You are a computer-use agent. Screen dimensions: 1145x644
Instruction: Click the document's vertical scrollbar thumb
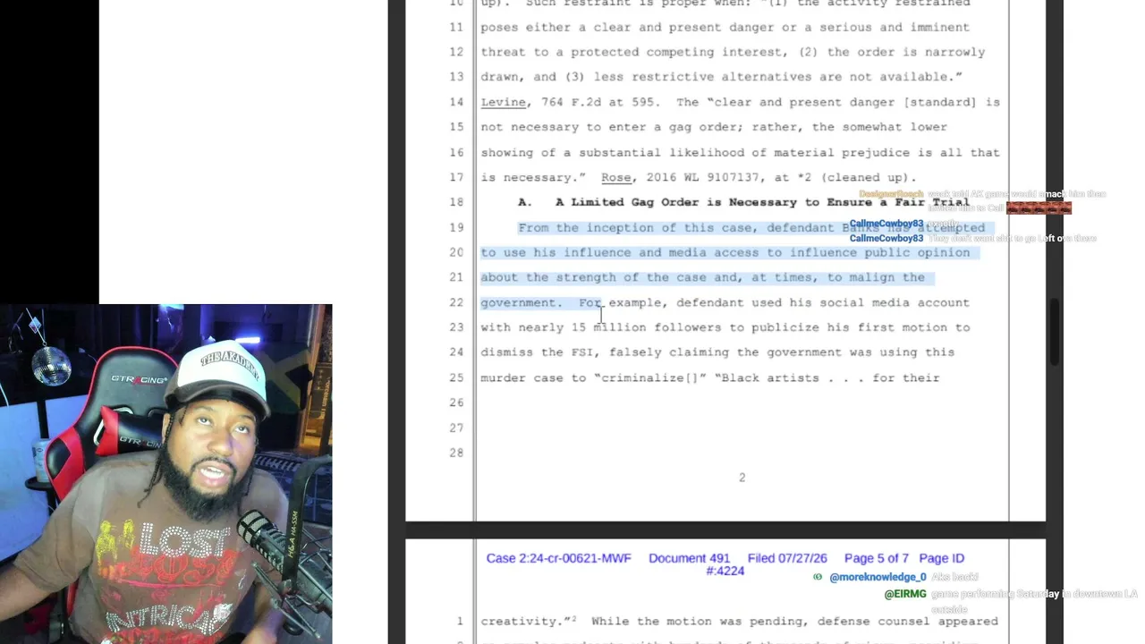tap(1056, 333)
